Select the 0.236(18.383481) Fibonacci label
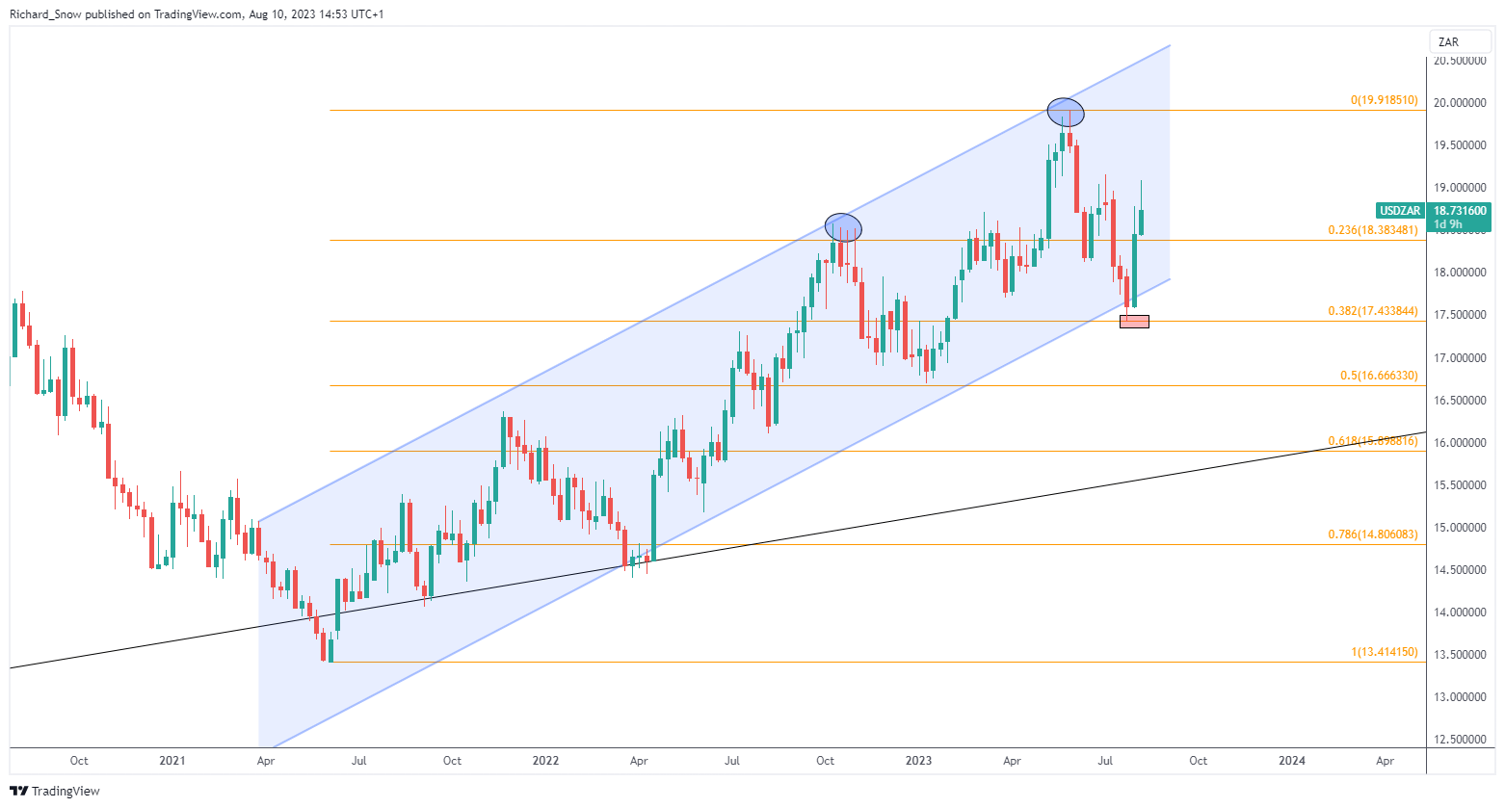The image size is (1505, 808). coord(1373,230)
